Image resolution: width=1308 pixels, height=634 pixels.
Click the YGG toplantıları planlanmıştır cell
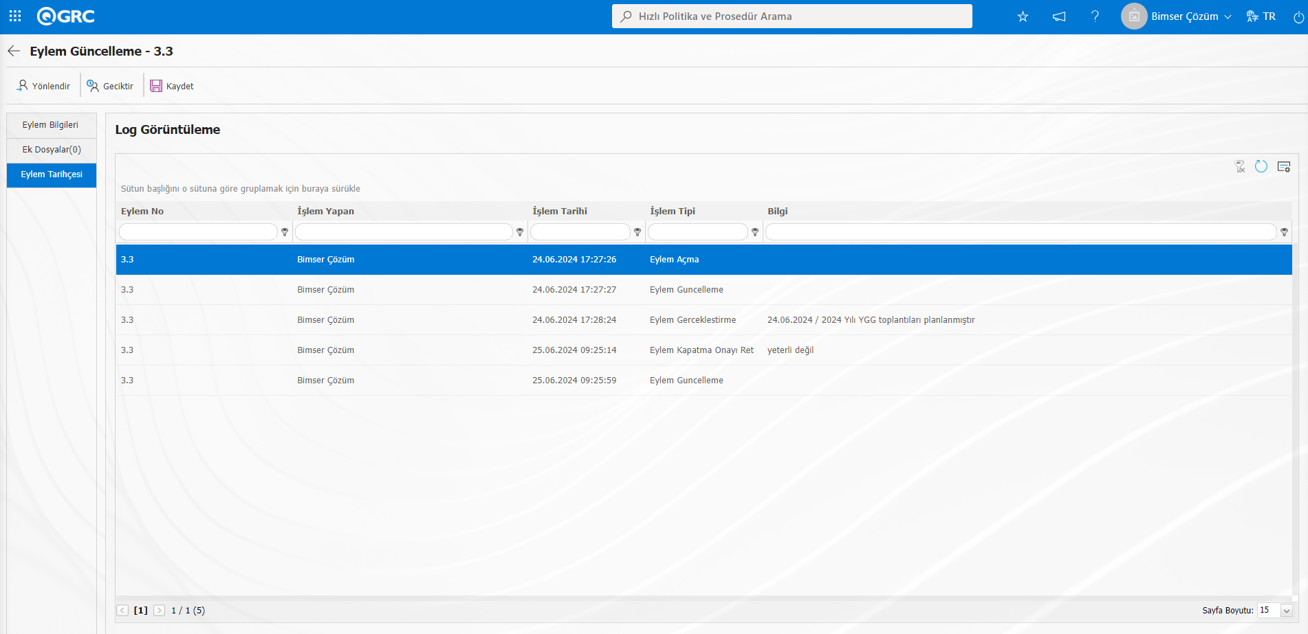click(871, 320)
